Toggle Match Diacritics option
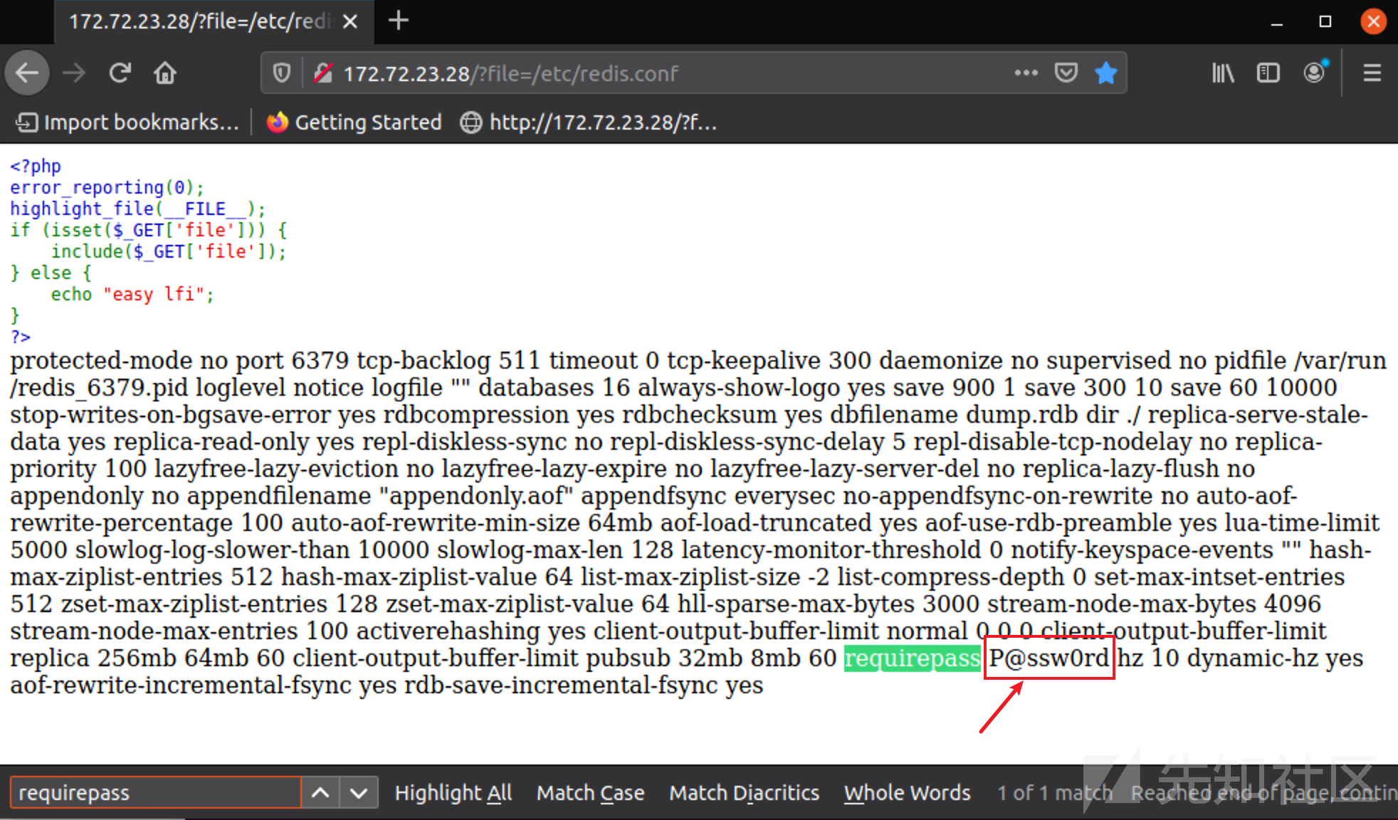The width and height of the screenshot is (1398, 820). [x=744, y=792]
